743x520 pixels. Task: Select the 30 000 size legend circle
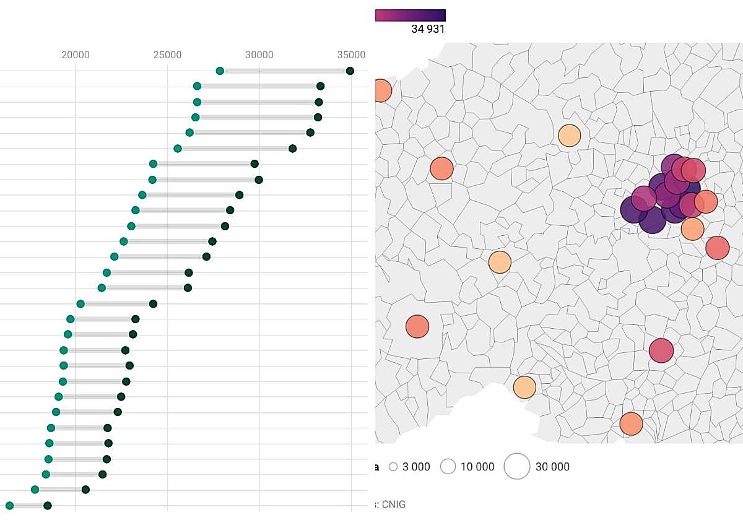coord(517,466)
